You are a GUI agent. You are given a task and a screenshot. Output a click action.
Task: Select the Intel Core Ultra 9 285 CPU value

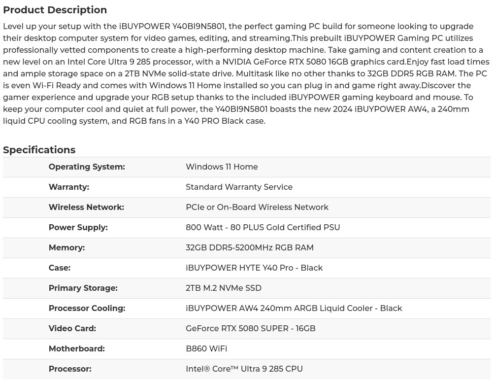[244, 369]
